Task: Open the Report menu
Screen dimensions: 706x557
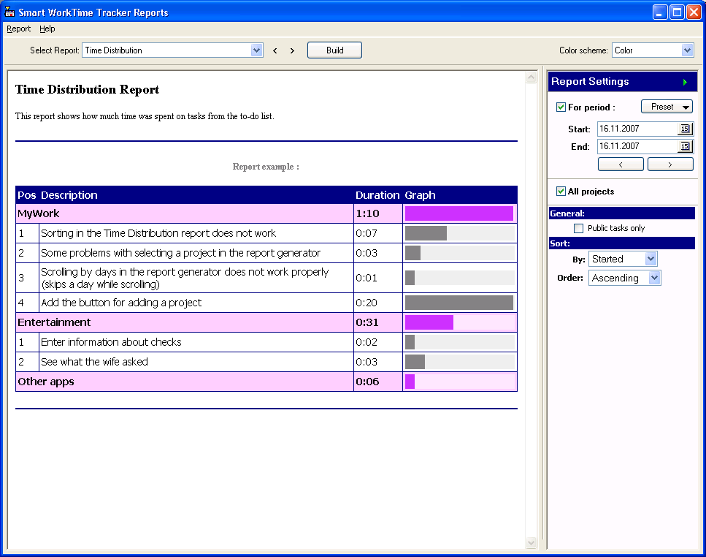Action: pyautogui.click(x=19, y=29)
